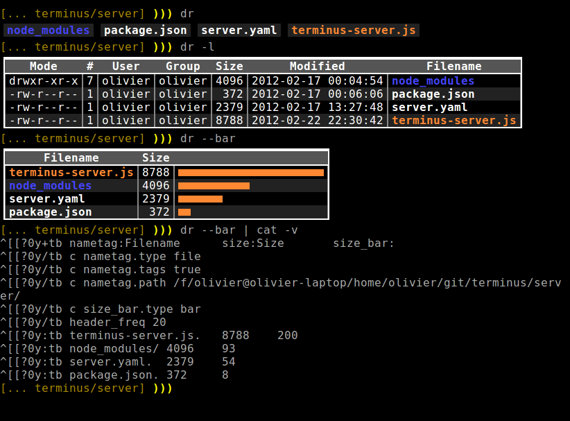Click the User column header
The width and height of the screenshot is (570, 421).
(x=126, y=66)
